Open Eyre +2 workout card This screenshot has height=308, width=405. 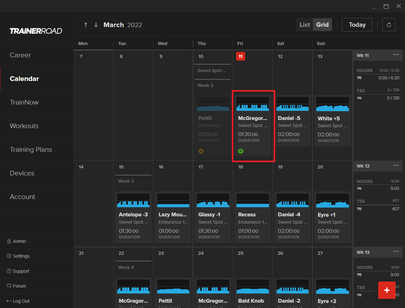click(332, 293)
